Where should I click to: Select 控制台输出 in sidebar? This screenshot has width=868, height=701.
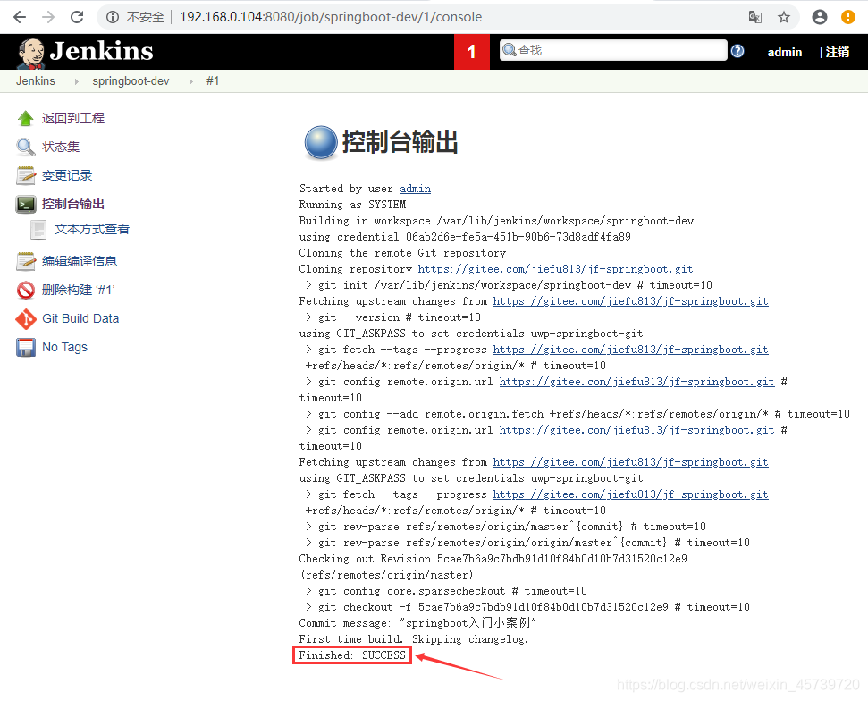point(73,205)
